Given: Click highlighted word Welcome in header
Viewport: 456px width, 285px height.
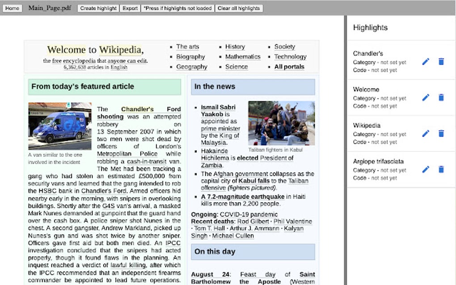Looking at the screenshot, I should coord(67,50).
